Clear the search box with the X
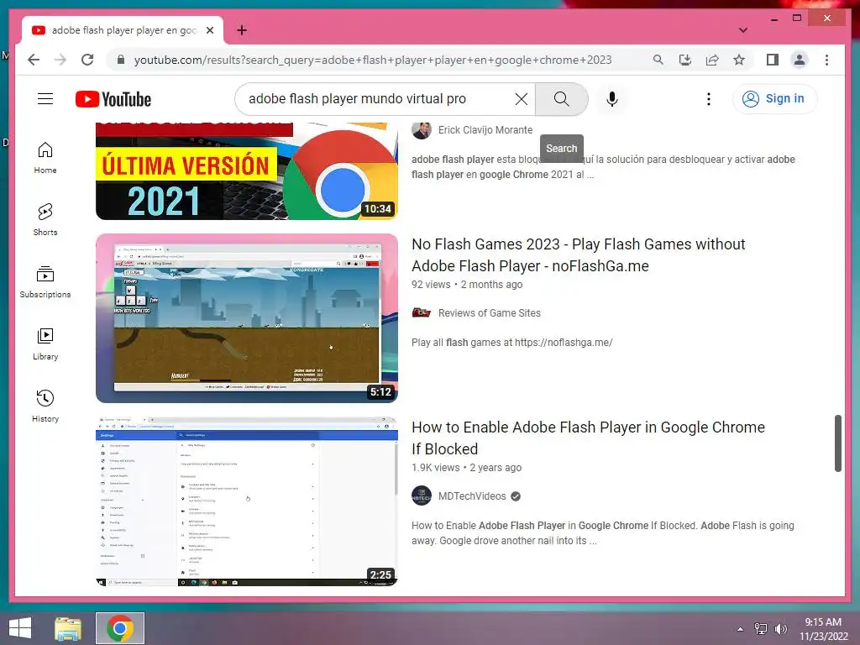Viewport: 860px width, 645px height. point(522,99)
